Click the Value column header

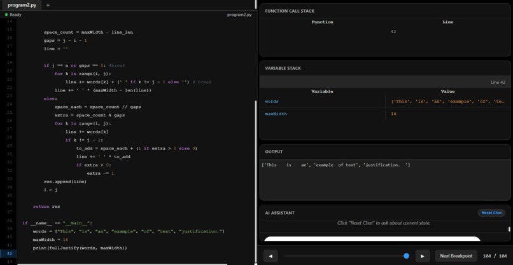[447, 92]
